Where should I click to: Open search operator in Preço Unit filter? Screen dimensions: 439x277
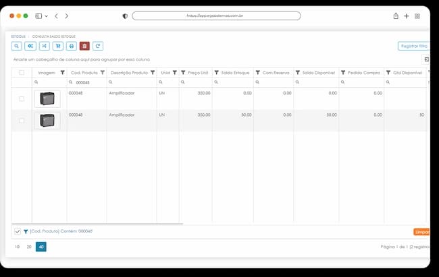tap(182, 82)
